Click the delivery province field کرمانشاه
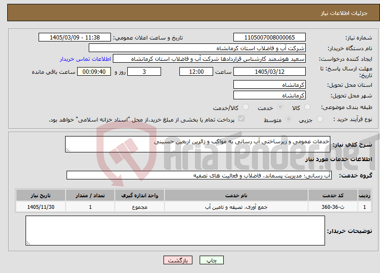 coord(269,84)
